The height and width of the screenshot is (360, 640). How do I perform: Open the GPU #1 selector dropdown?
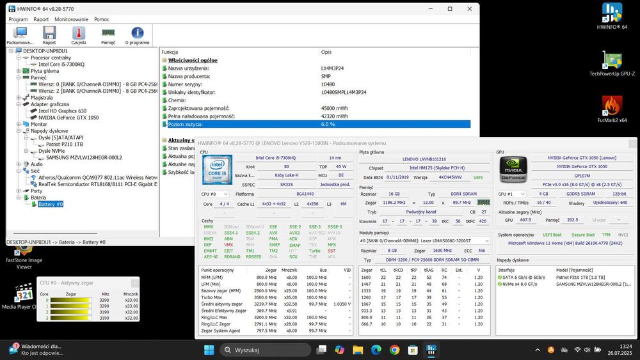point(511,194)
